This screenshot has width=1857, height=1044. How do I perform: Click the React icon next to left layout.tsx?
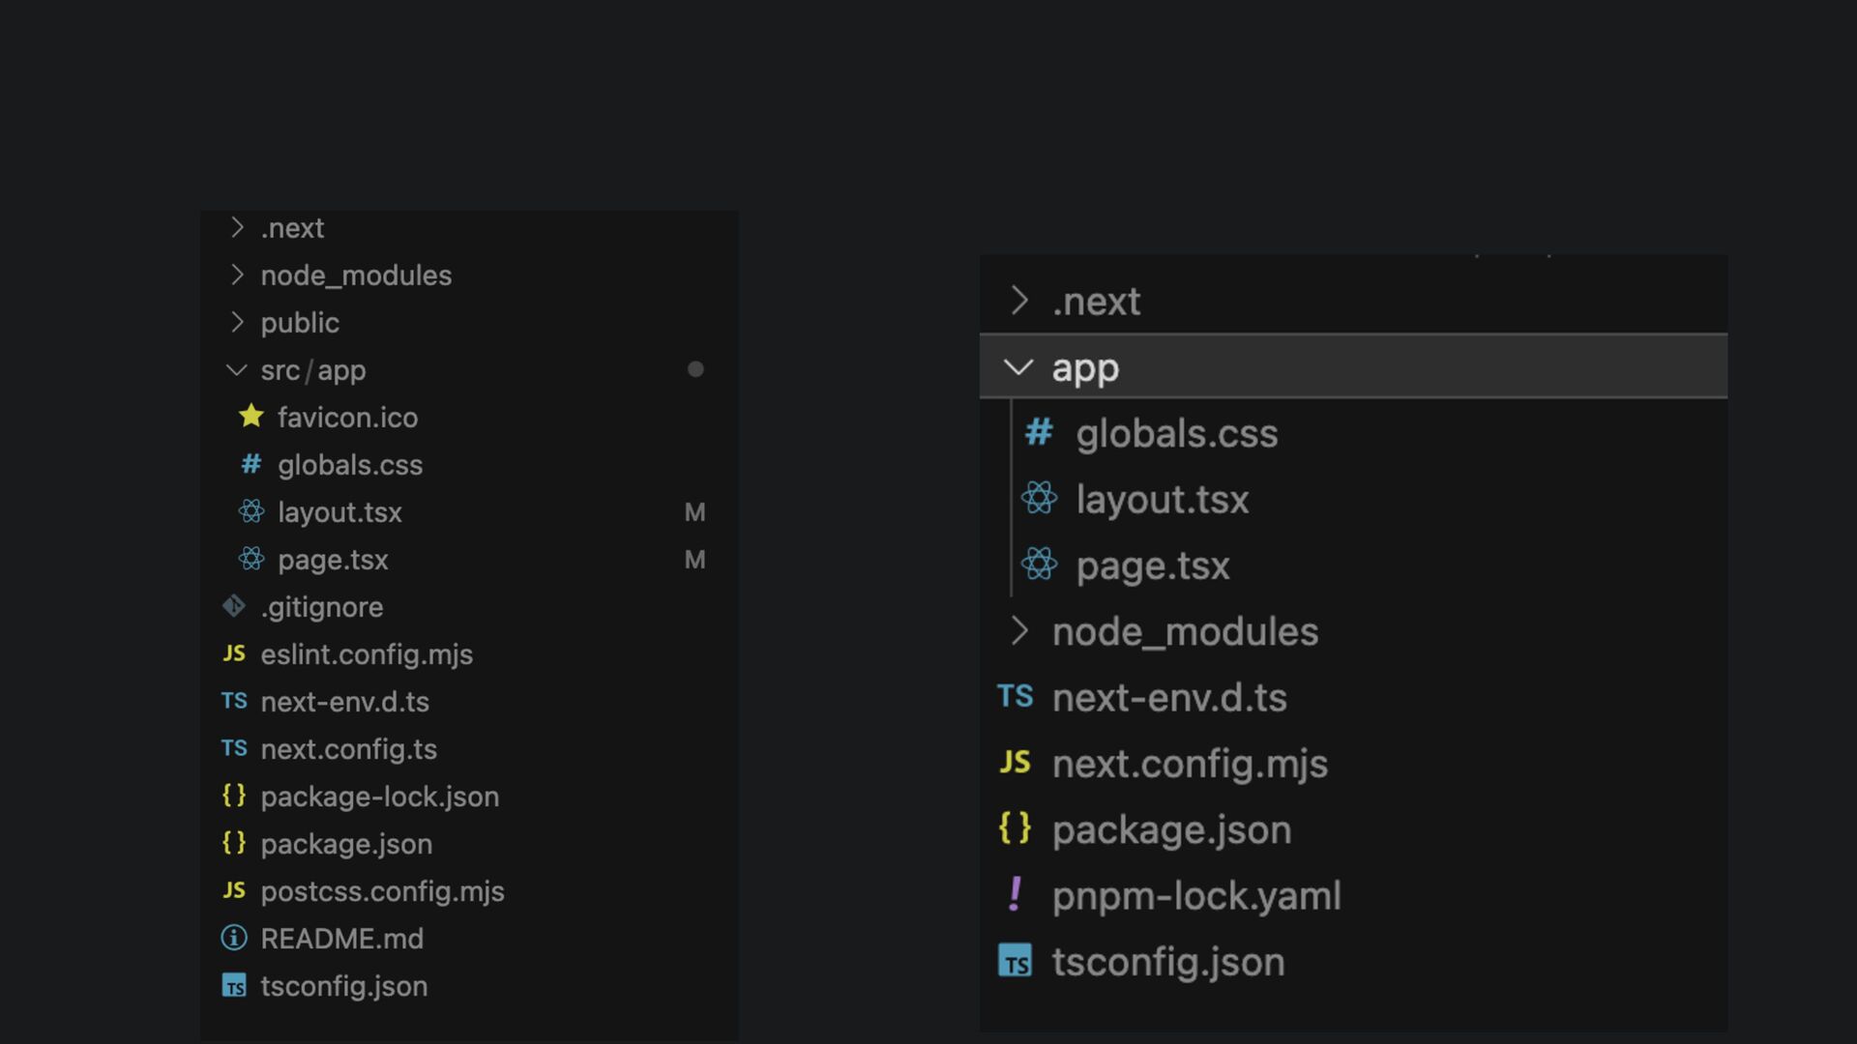coord(251,511)
